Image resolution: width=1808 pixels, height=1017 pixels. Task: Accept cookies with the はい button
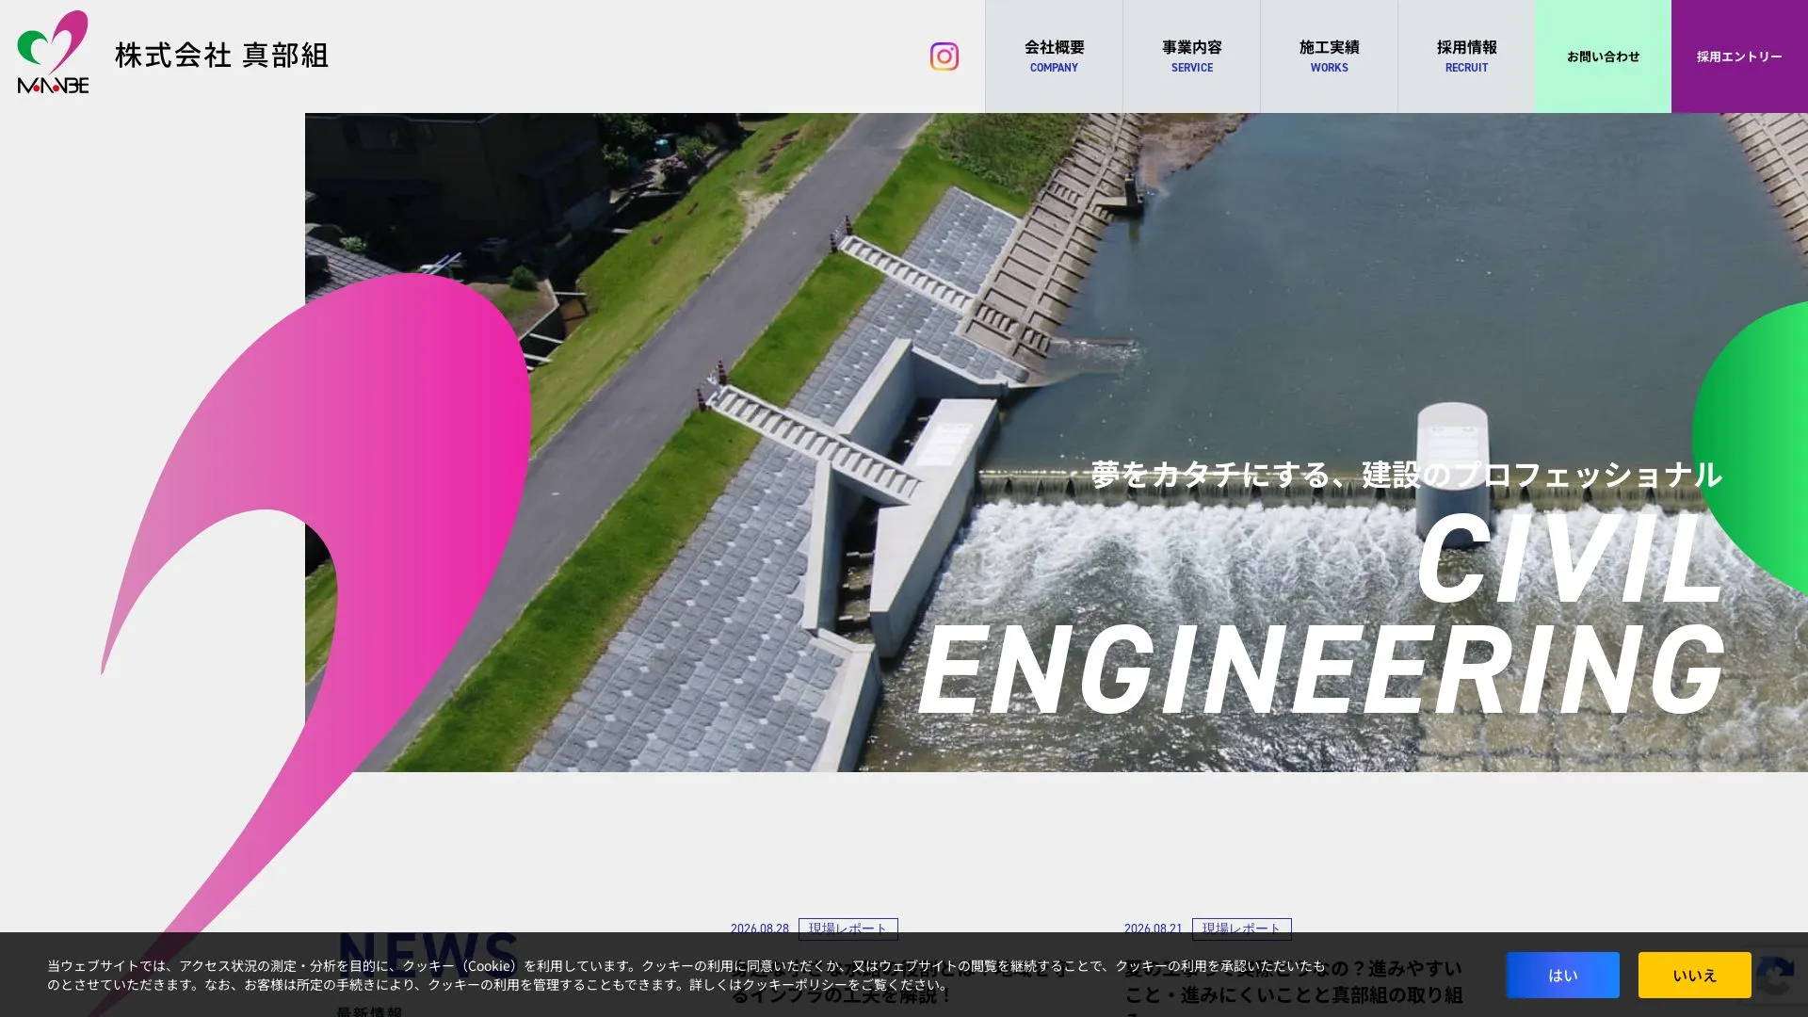pyautogui.click(x=1562, y=975)
